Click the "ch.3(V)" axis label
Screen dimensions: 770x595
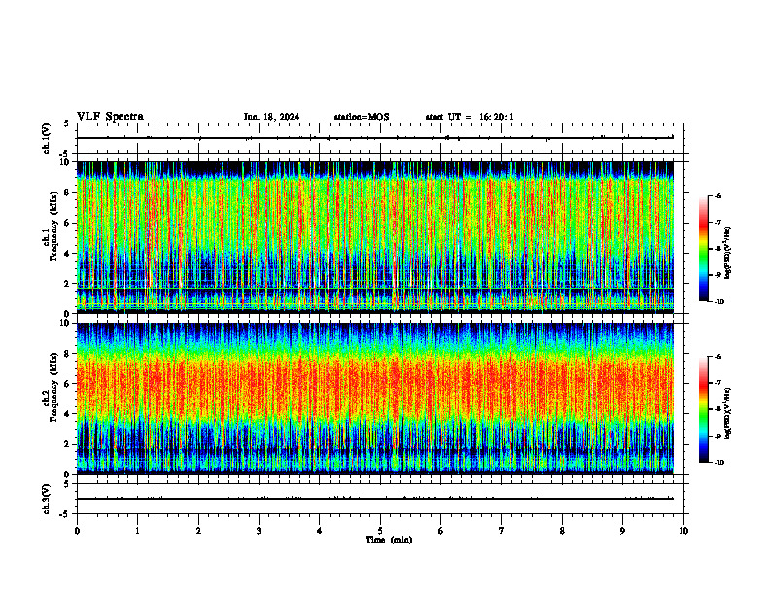[x=46, y=499]
